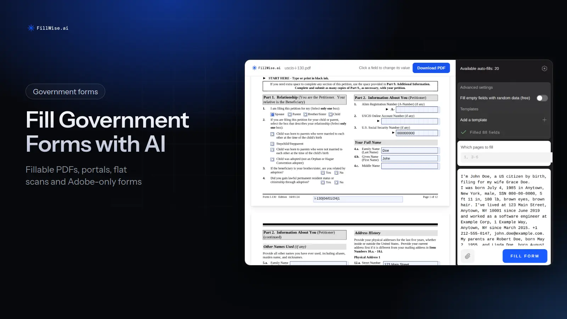Click the autofill description text box

(x=504, y=209)
